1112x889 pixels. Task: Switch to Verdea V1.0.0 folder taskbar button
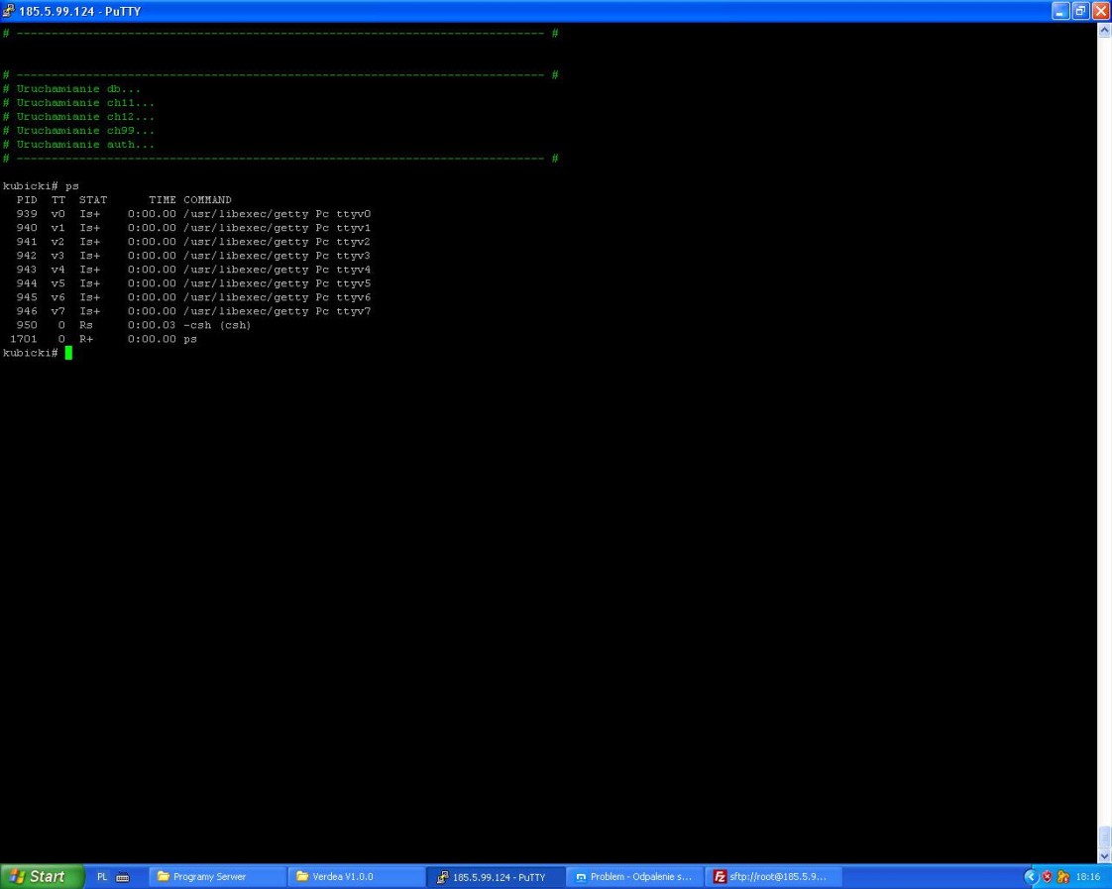coord(357,877)
